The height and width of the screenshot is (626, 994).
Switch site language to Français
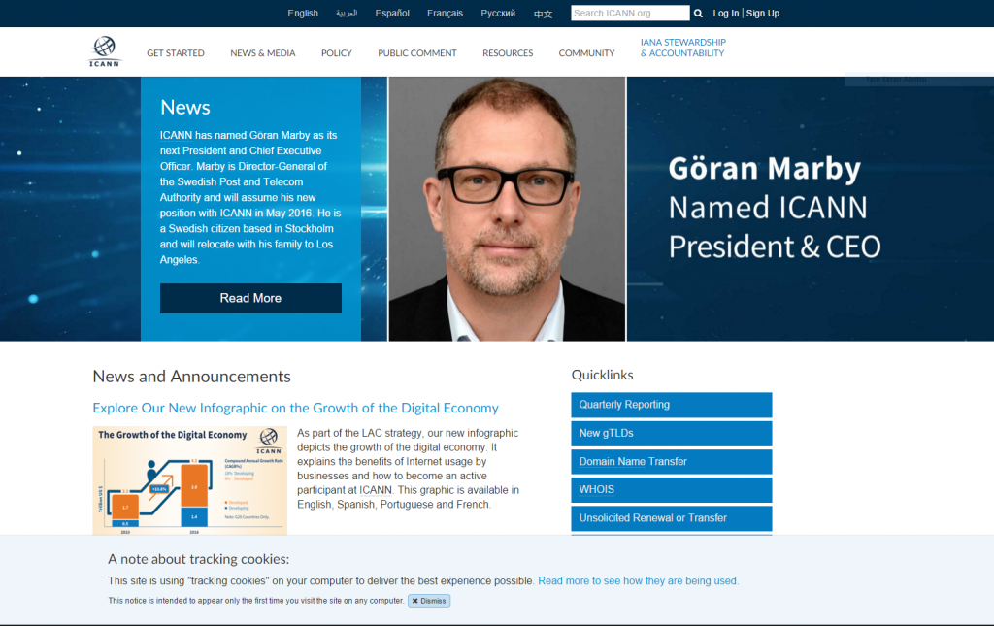point(445,14)
